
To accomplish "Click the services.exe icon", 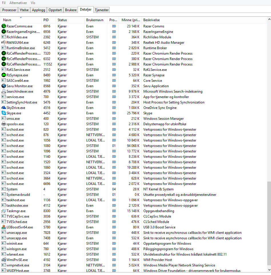I will (4, 97).
